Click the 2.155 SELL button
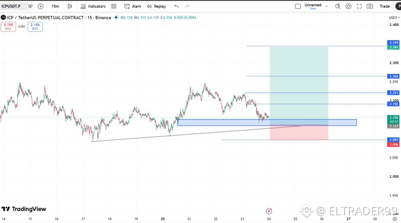This screenshot has height=223, width=401. (x=8, y=27)
